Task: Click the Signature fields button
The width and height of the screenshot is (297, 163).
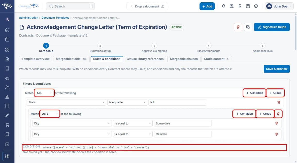Action: [x=272, y=27]
